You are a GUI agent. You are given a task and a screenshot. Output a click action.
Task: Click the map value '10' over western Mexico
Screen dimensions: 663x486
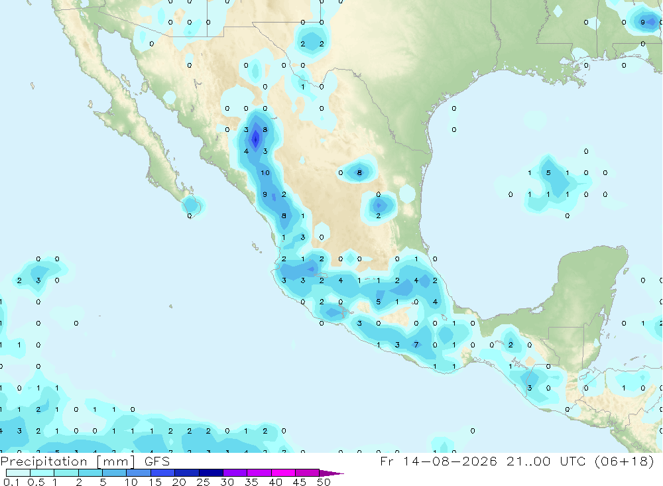tap(265, 172)
